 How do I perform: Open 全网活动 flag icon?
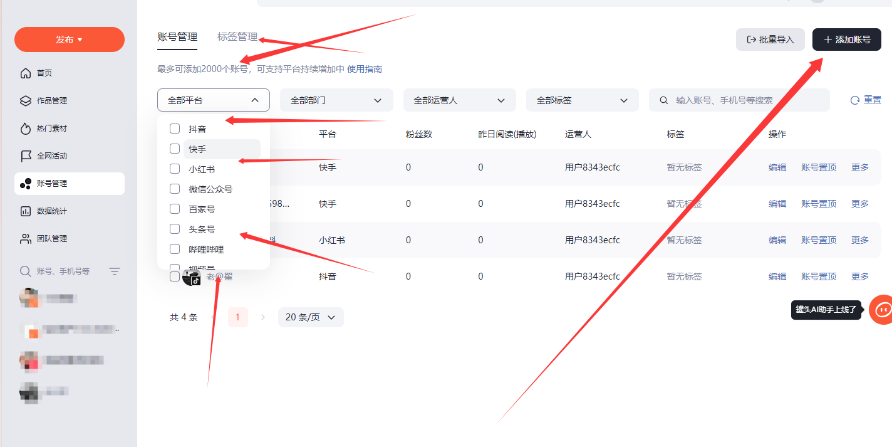click(x=26, y=156)
